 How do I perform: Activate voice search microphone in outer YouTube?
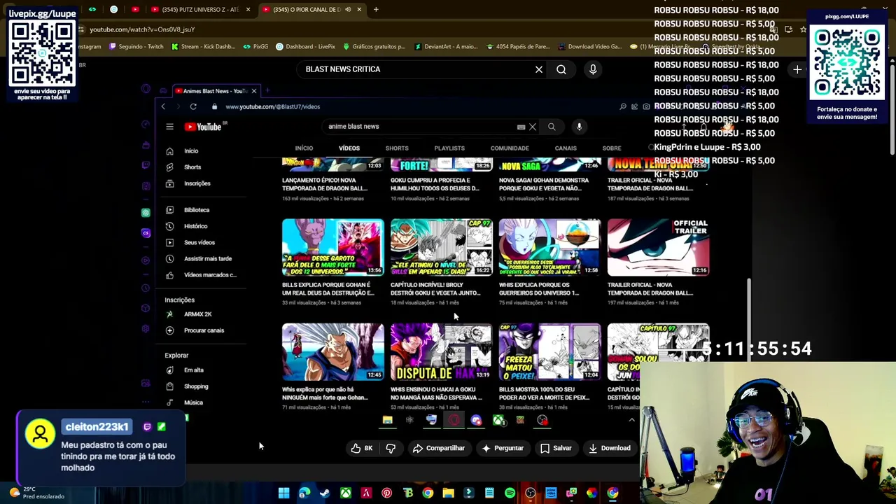click(593, 69)
